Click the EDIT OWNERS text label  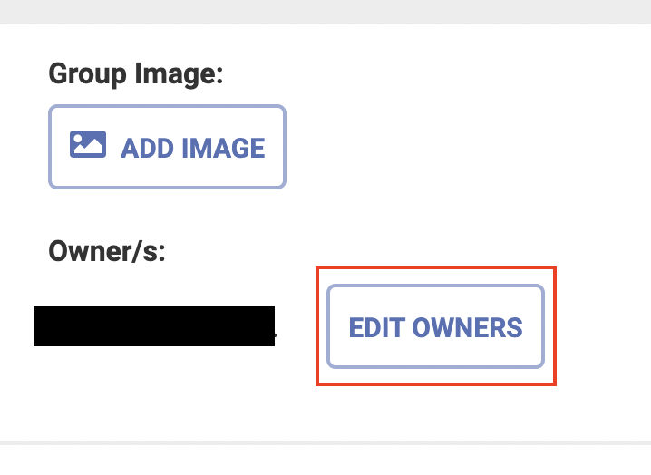435,327
